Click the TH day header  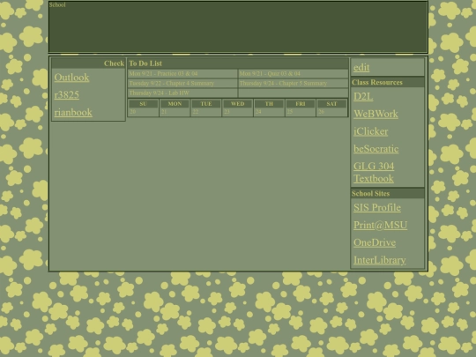[x=269, y=104]
